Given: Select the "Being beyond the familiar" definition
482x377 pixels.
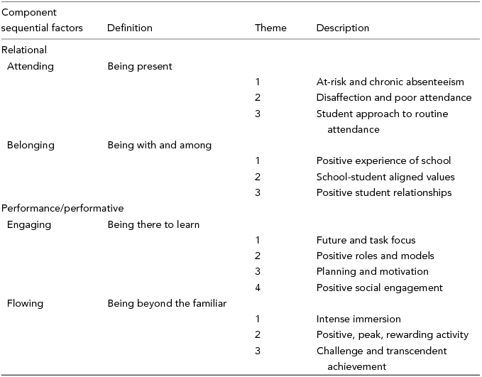Looking at the screenshot, I should click(167, 303).
